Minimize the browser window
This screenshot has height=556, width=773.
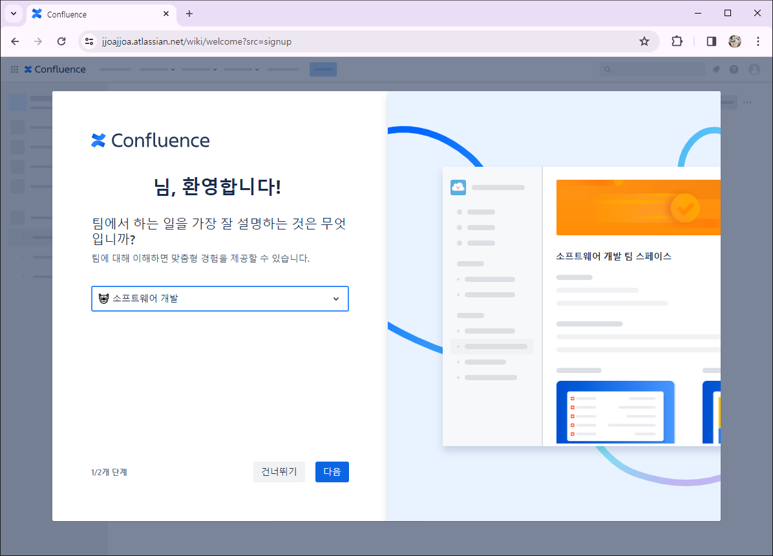point(698,14)
